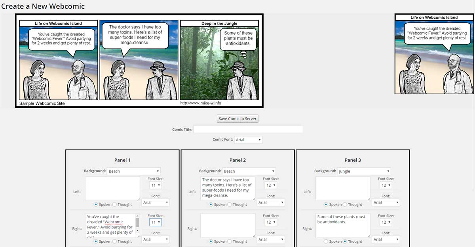Click the second comic preview panel
This screenshot has height=247, width=475.
[139, 60]
